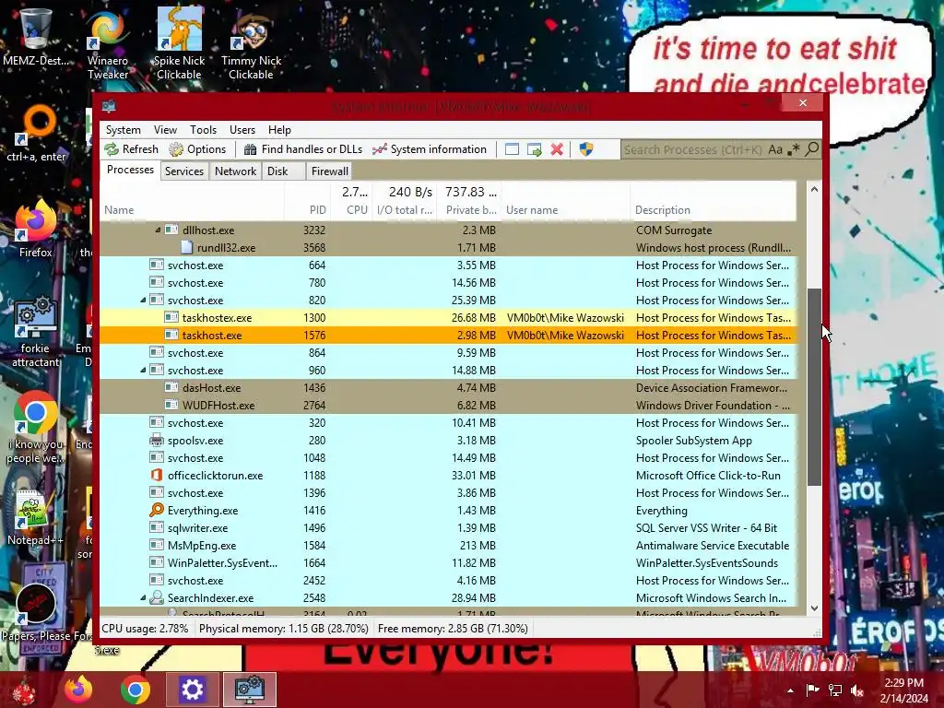Open the Users menu
Screen dimensions: 944x708
pos(242,130)
